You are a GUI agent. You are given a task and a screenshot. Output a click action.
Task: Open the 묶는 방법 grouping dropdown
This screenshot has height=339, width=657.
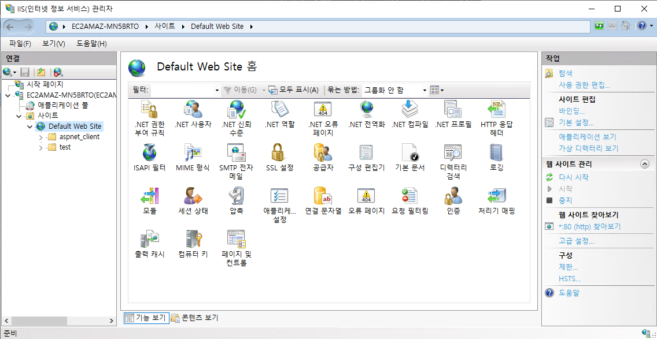425,90
